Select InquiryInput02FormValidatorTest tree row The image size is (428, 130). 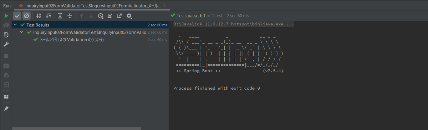[90, 32]
